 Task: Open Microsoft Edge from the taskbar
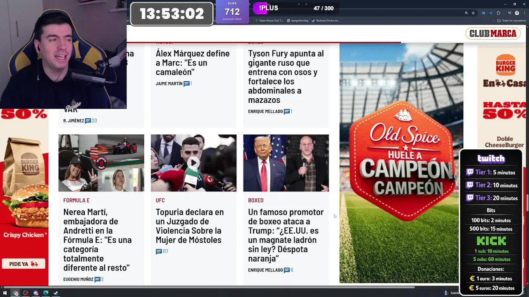[45, 293]
